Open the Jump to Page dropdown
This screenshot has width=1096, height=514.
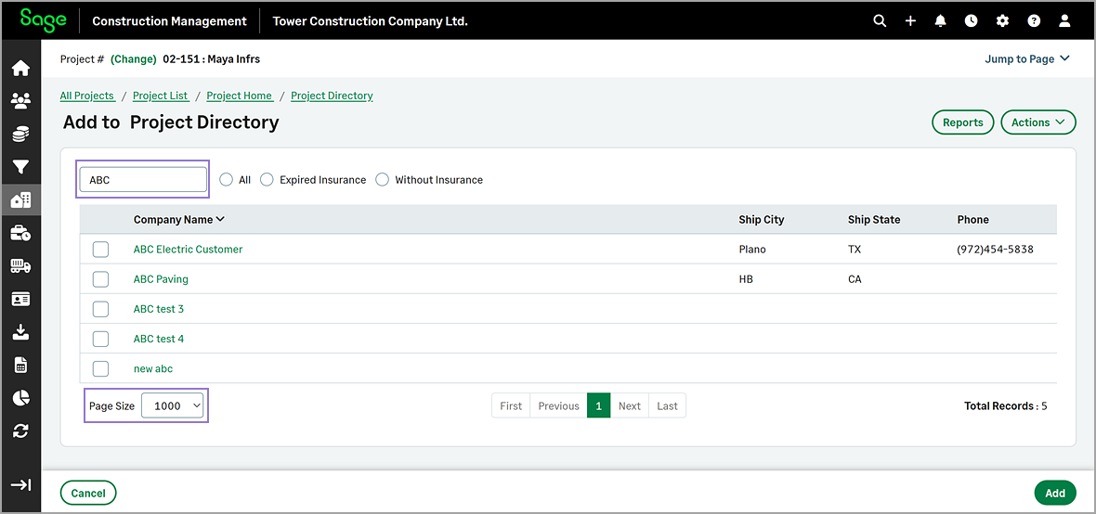1026,58
